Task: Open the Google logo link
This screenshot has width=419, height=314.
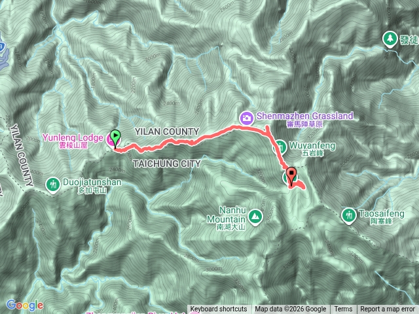Action: tap(25, 305)
